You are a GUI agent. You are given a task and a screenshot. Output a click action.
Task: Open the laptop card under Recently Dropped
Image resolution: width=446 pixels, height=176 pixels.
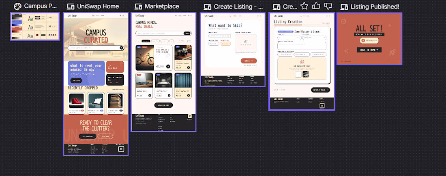coord(96,103)
